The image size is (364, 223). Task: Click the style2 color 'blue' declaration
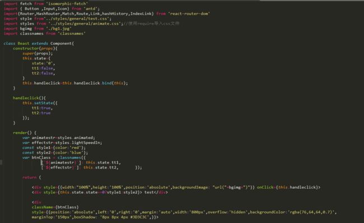coord(55,152)
